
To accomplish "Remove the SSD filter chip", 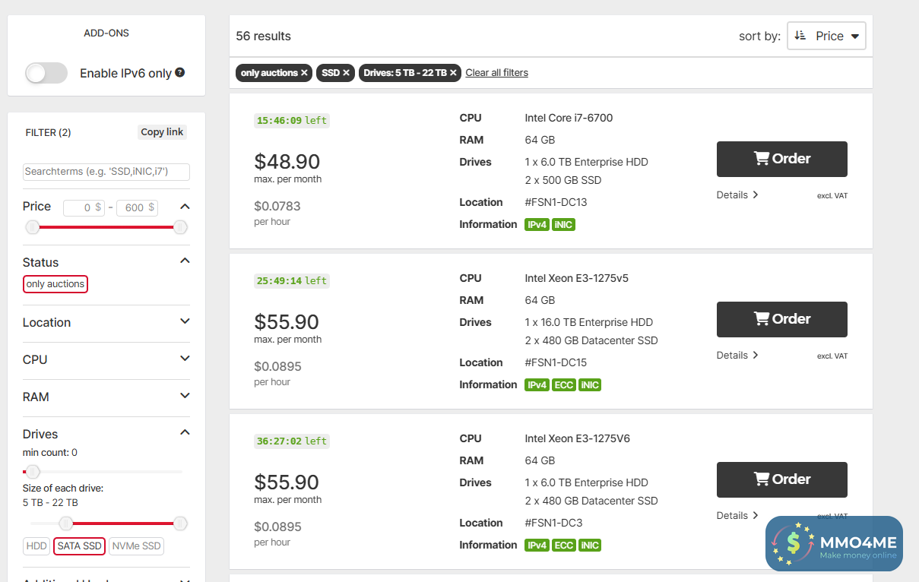I will click(346, 73).
